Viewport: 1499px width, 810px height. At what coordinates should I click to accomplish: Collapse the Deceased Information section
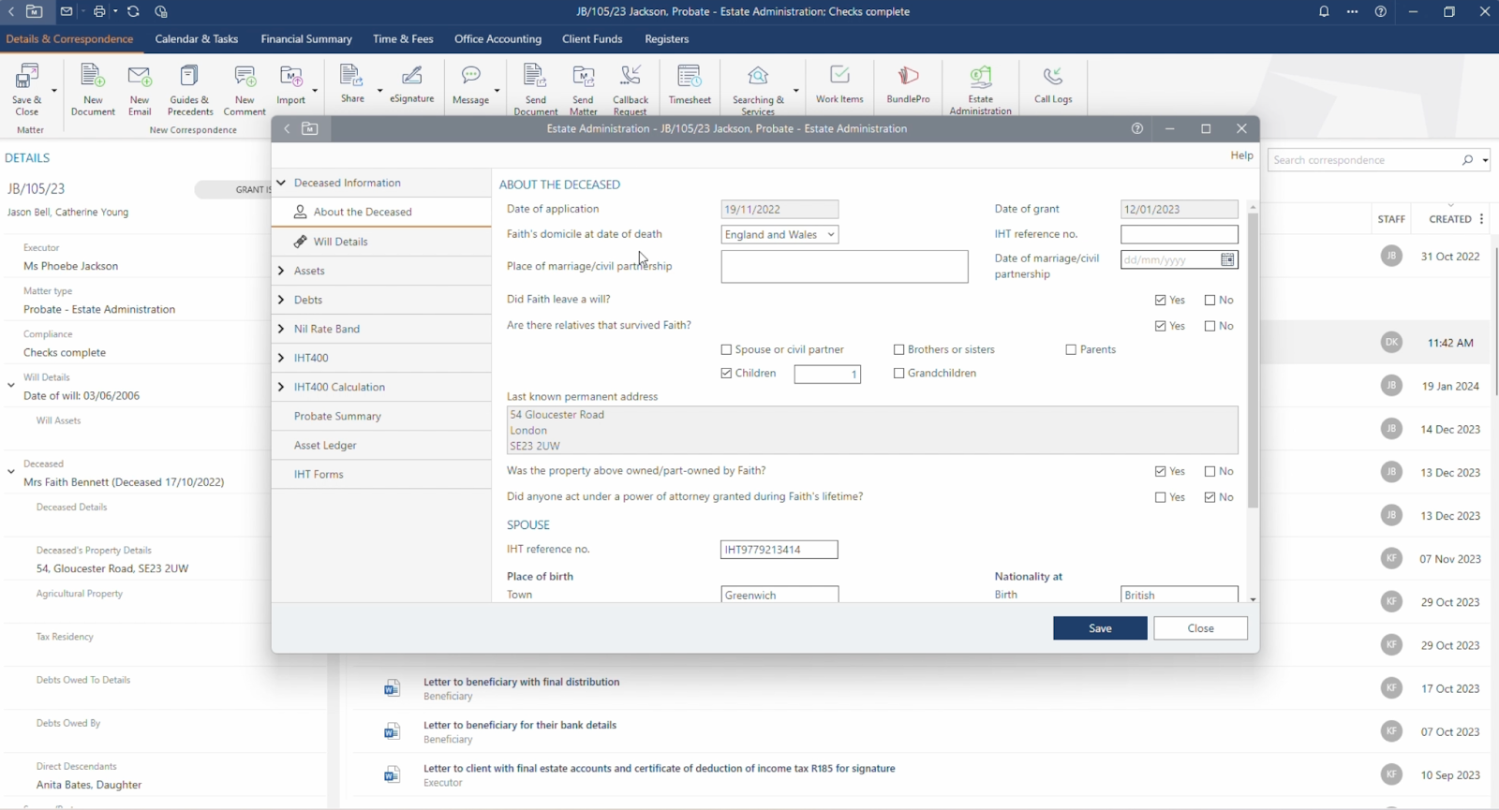(281, 183)
